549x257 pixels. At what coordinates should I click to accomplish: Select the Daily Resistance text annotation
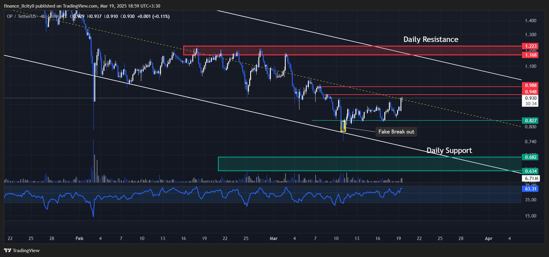tap(431, 40)
